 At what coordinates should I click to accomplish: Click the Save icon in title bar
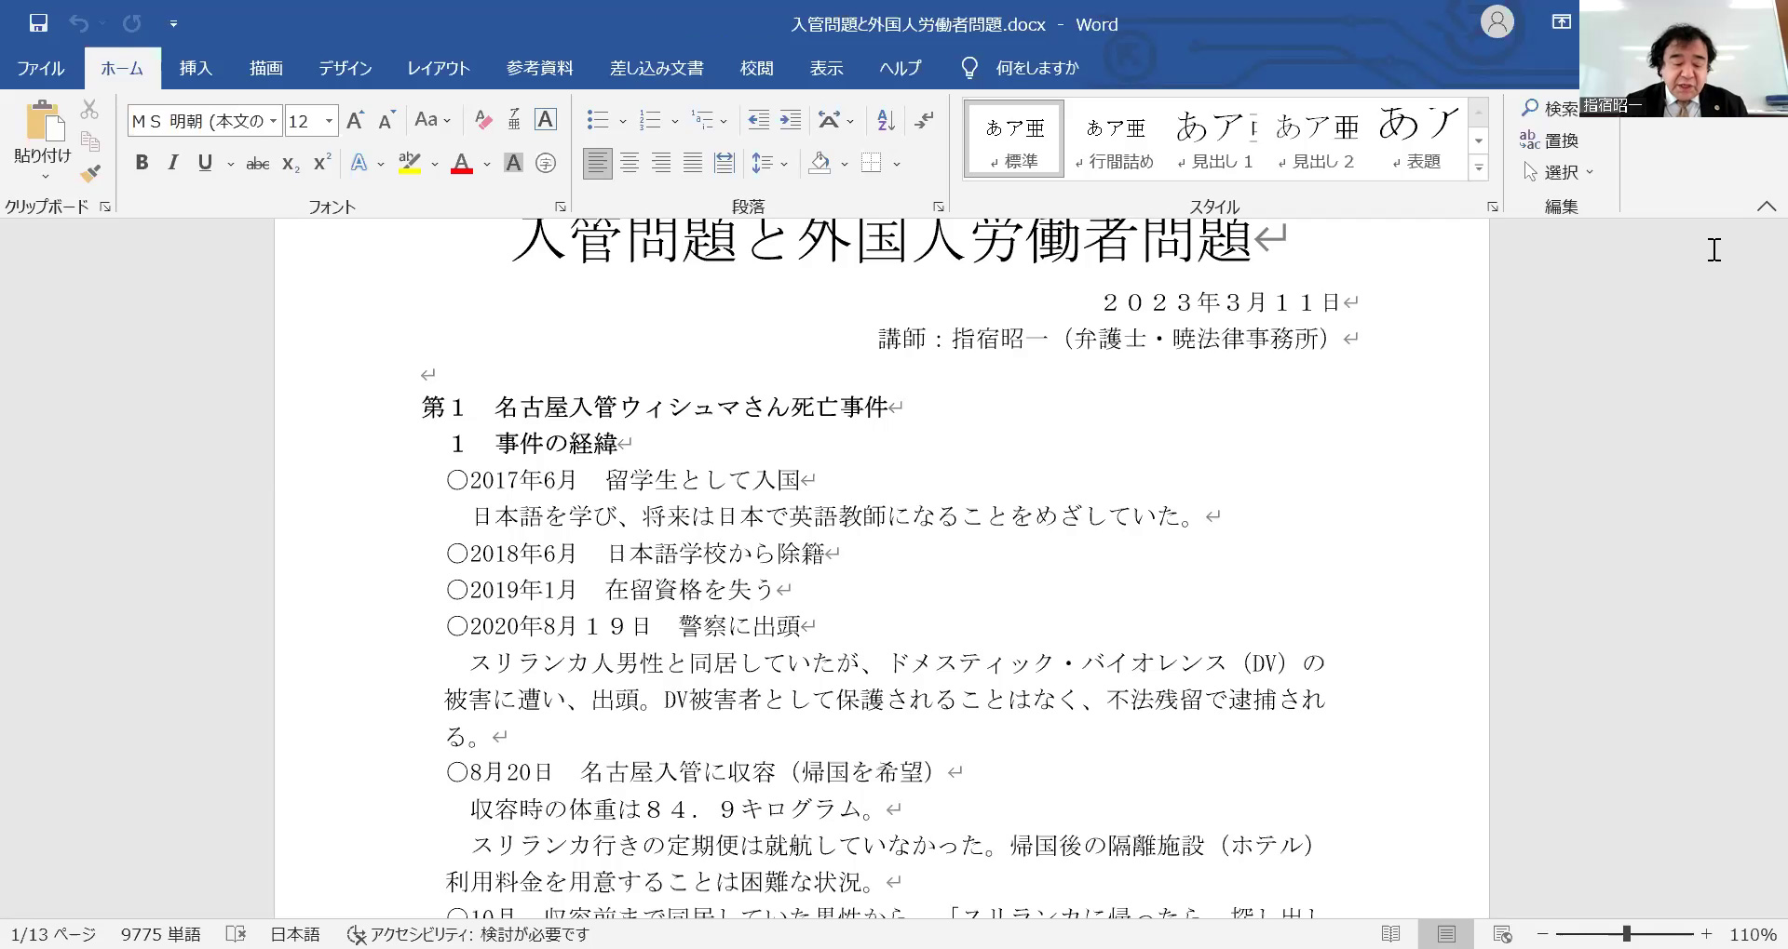pyautogui.click(x=38, y=23)
